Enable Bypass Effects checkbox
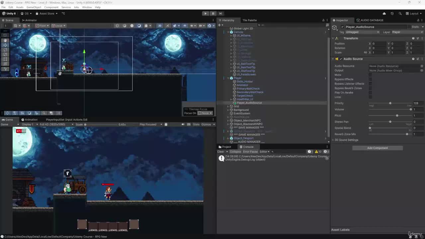This screenshot has height=239, width=425. coord(370,79)
